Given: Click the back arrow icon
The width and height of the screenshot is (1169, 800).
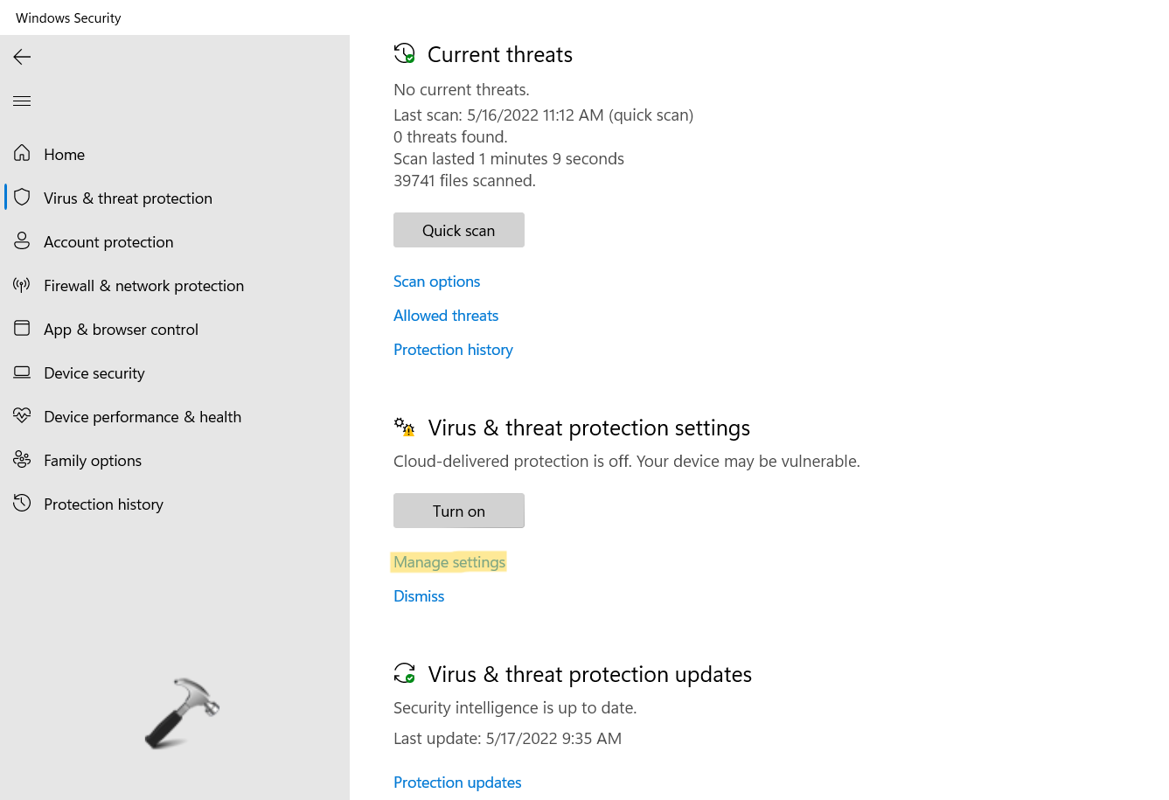Looking at the screenshot, I should [x=22, y=57].
